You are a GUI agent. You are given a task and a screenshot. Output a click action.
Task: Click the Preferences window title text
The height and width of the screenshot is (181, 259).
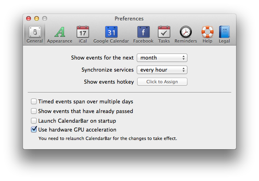(x=129, y=19)
